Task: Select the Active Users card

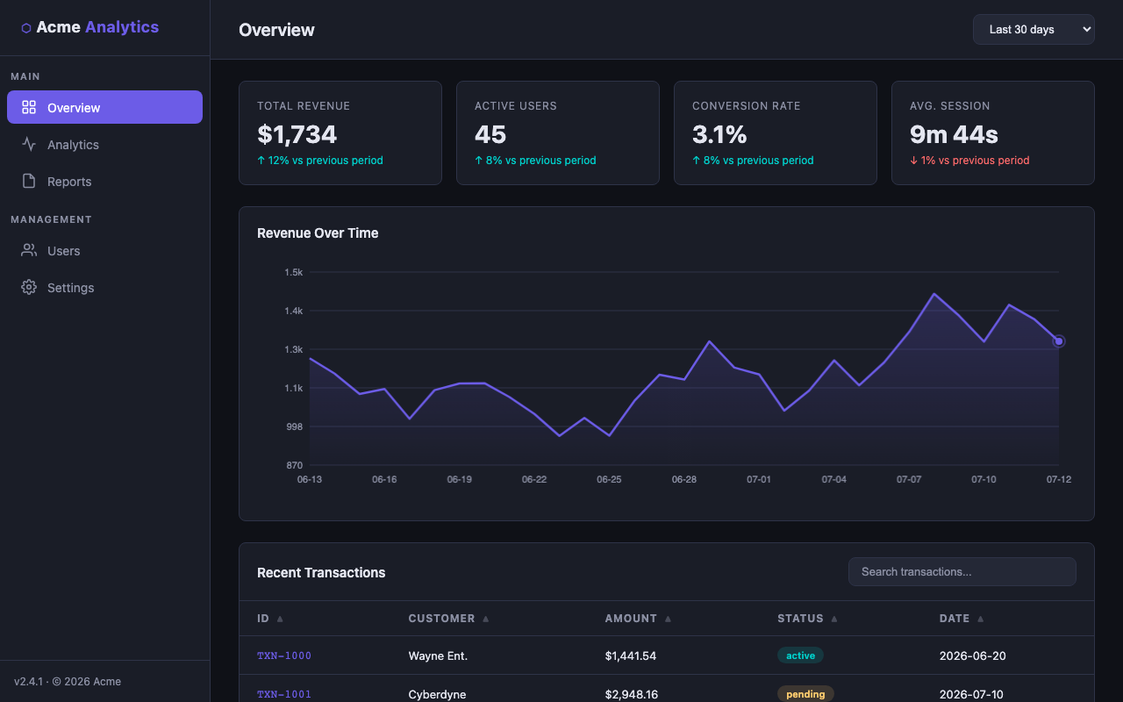Action: 558,133
